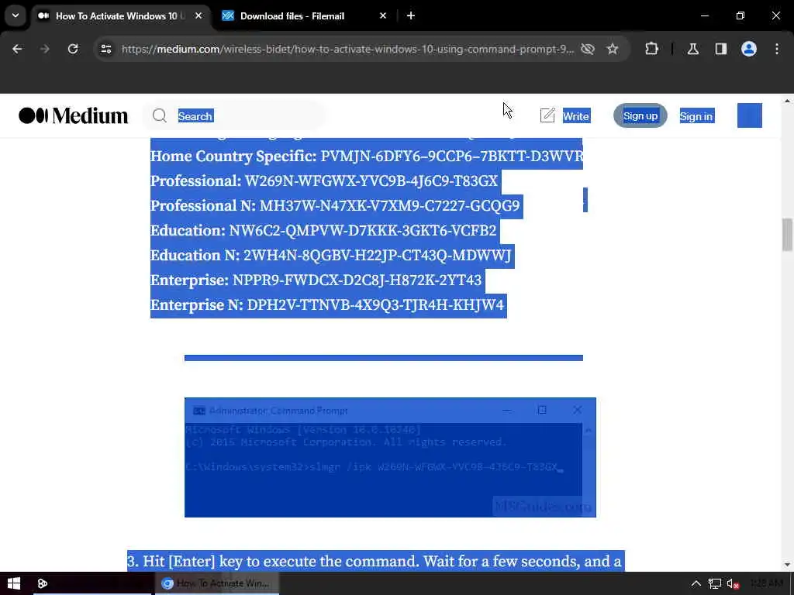Focus the Medium Search field
This screenshot has width=794, height=595.
tap(234, 116)
